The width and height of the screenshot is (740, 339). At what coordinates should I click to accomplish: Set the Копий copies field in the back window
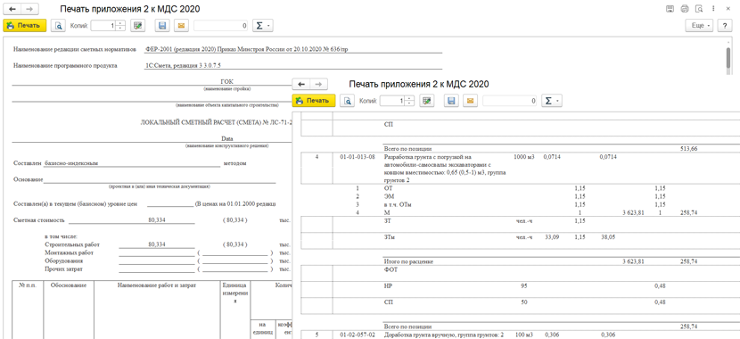coord(103,26)
